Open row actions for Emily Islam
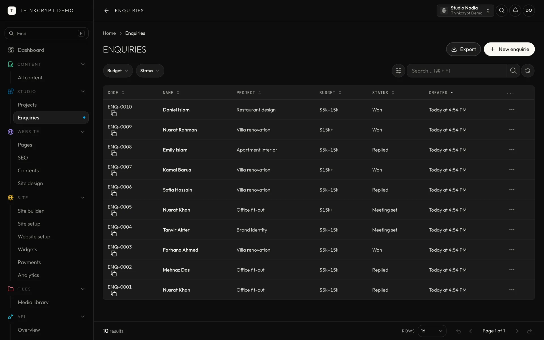Image resolution: width=544 pixels, height=340 pixels. [512, 150]
